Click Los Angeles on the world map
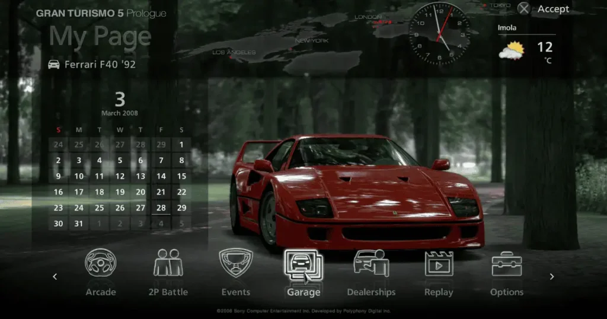The image size is (607, 319). [x=234, y=52]
